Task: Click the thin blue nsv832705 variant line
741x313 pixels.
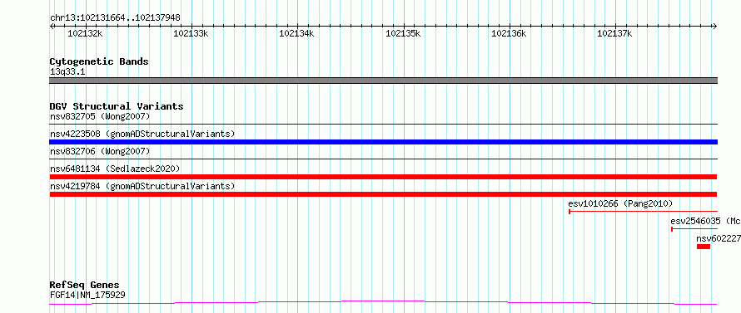Action: [383, 124]
